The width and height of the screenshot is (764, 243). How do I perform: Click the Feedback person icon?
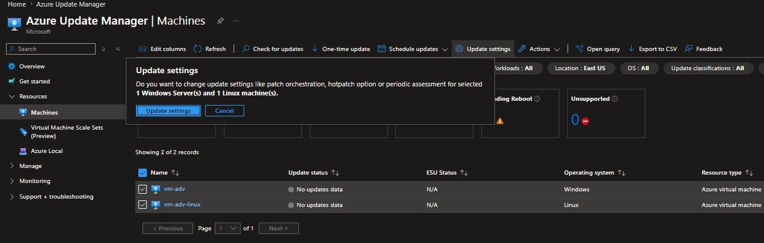[689, 49]
